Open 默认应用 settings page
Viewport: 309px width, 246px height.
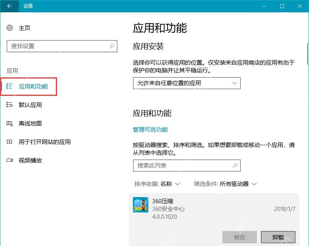click(x=30, y=105)
